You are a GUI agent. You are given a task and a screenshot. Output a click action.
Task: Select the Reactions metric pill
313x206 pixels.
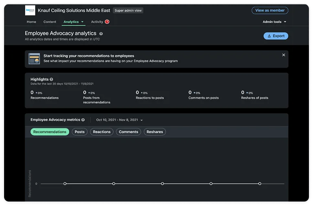[x=101, y=132]
